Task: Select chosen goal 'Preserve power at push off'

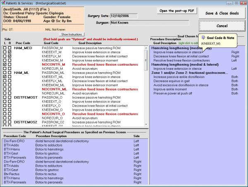Action: pos(172,93)
